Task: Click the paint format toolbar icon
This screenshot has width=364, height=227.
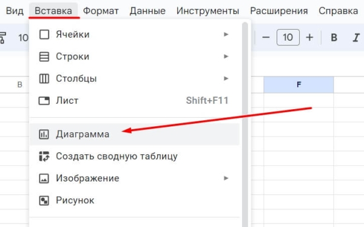Action: 2,38
